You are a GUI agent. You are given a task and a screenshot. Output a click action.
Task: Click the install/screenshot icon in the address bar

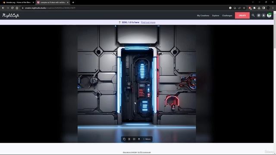[x=235, y=8]
